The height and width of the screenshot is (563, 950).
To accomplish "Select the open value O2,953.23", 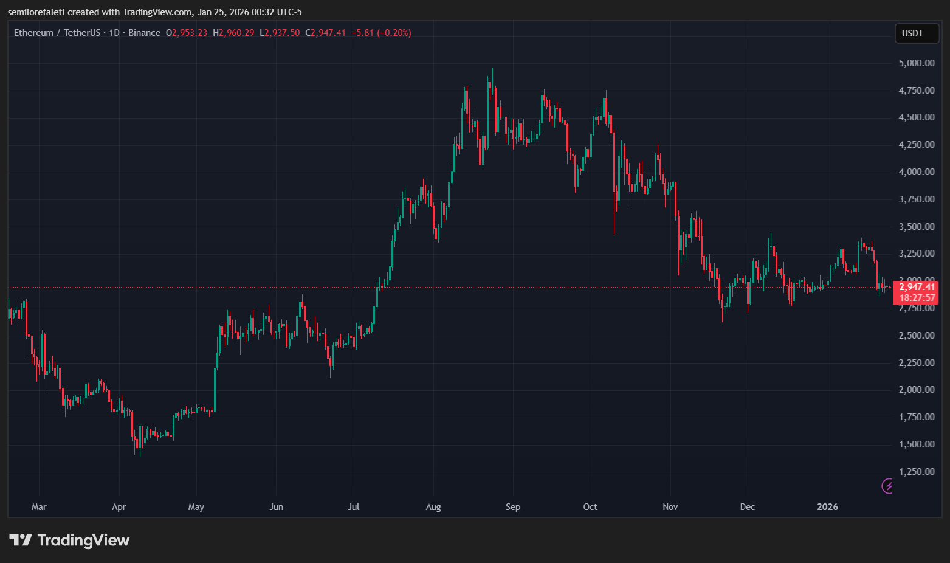I will point(187,32).
